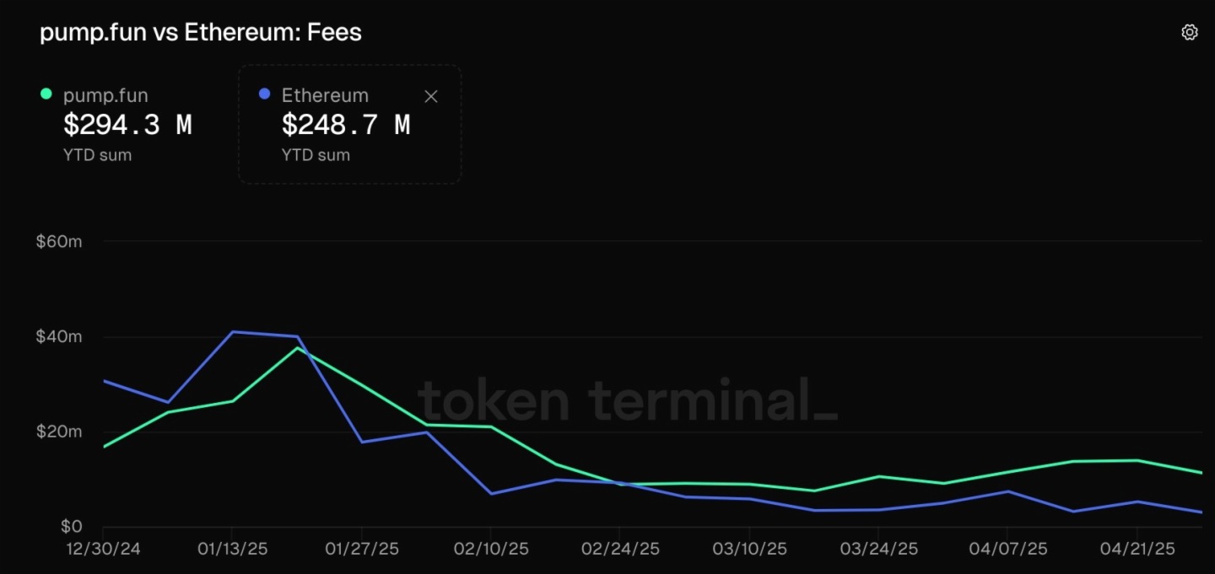
Task: Click the $60m y-axis label
Action: (58, 242)
